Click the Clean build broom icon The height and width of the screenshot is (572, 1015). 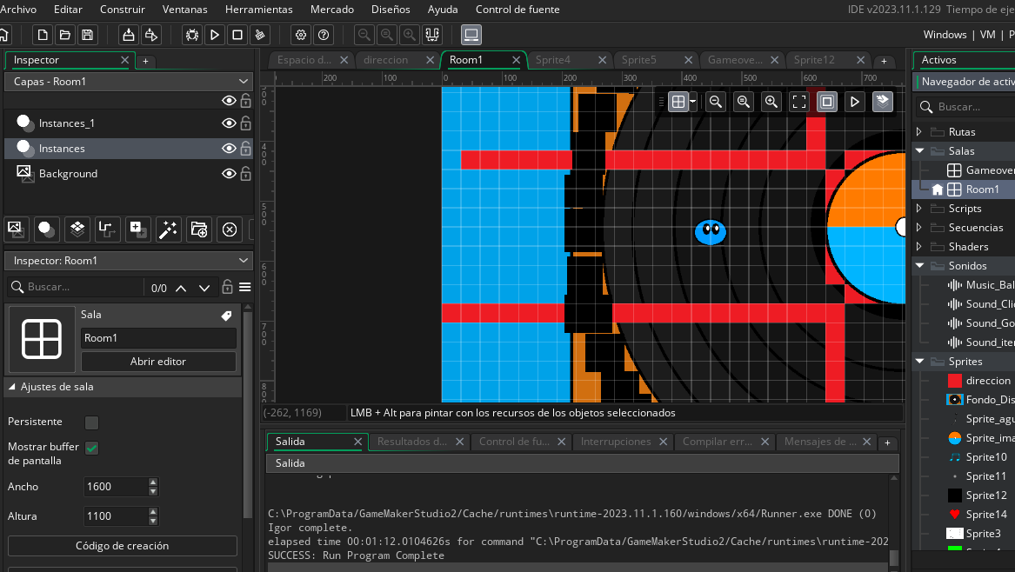[259, 35]
